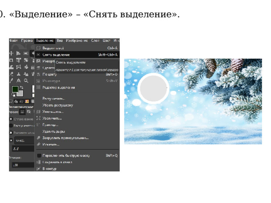Viewport: 271px width, 203px height.
Task: Click the grayed Из контура item
Action: pyautogui.click(x=77, y=81)
